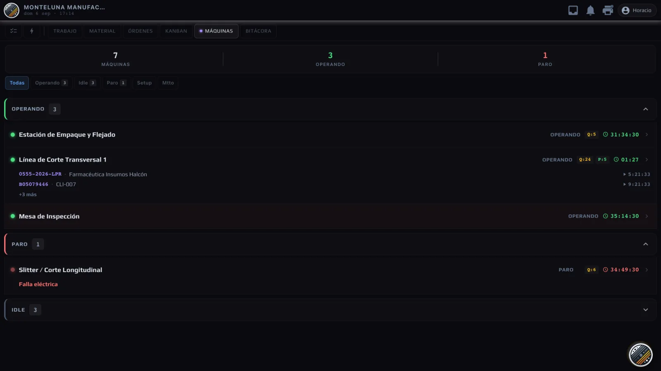Click green status dot of Mesa de Inspección

tap(13, 216)
